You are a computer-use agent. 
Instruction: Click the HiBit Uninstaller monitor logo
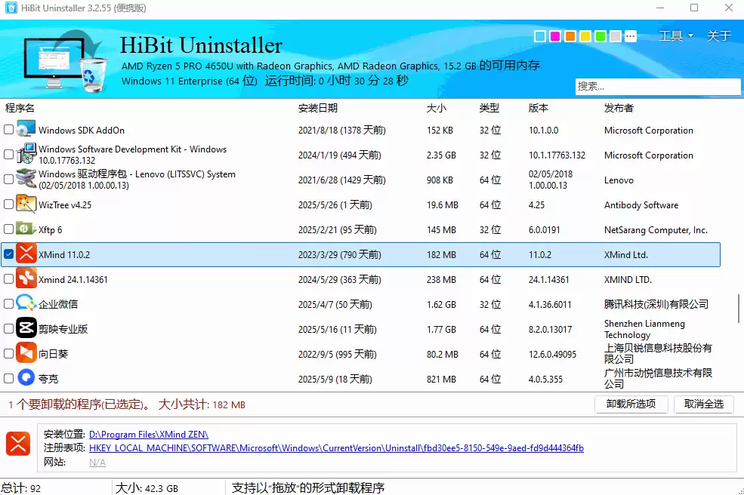[66, 60]
